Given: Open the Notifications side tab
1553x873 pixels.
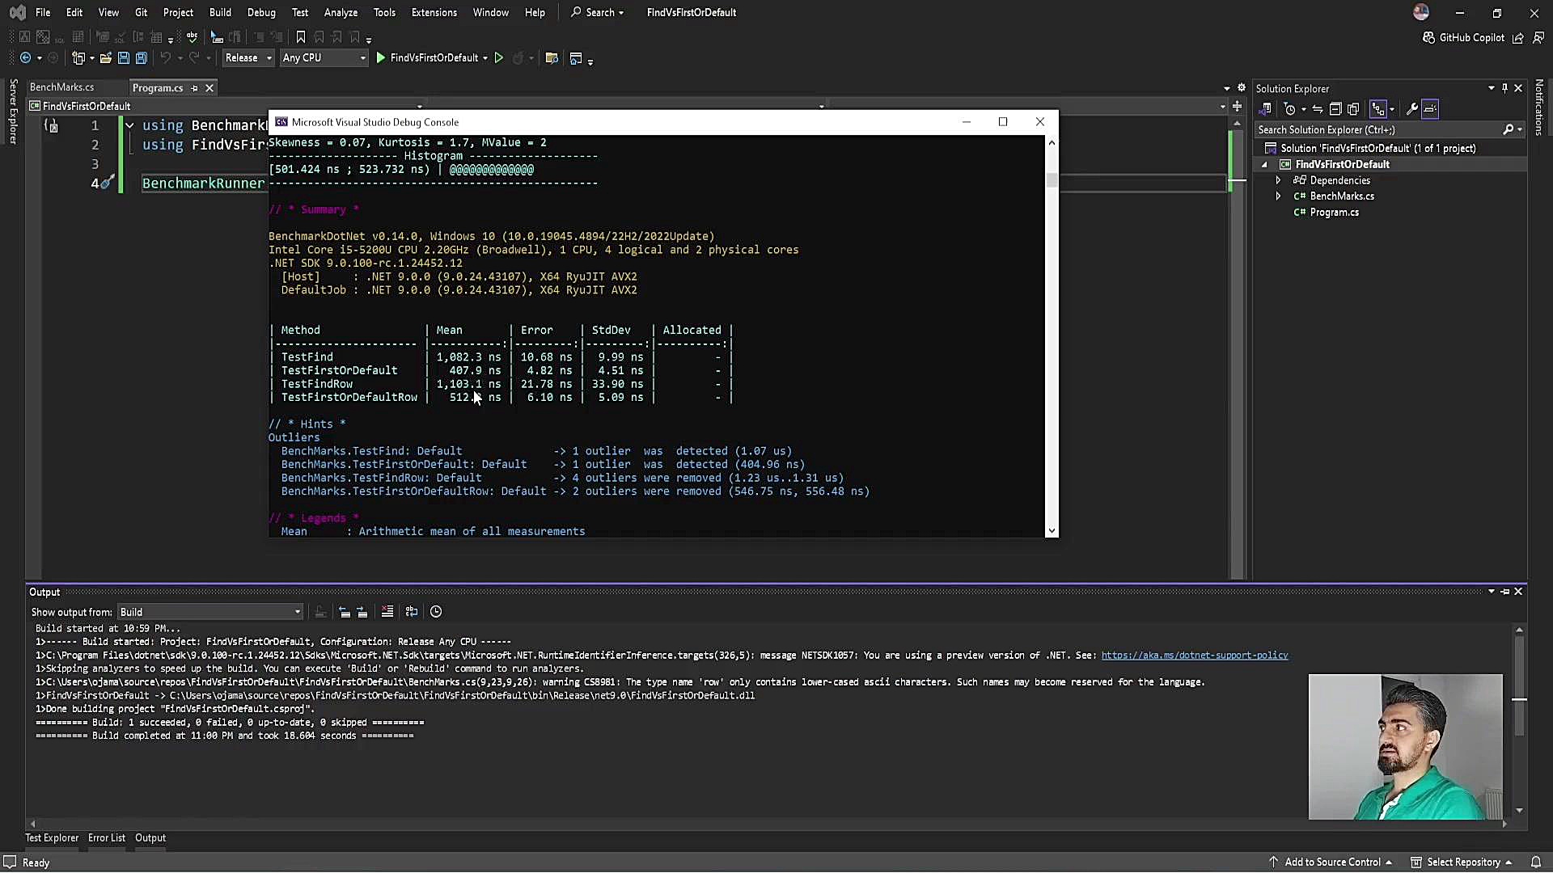Looking at the screenshot, I should click(1538, 107).
